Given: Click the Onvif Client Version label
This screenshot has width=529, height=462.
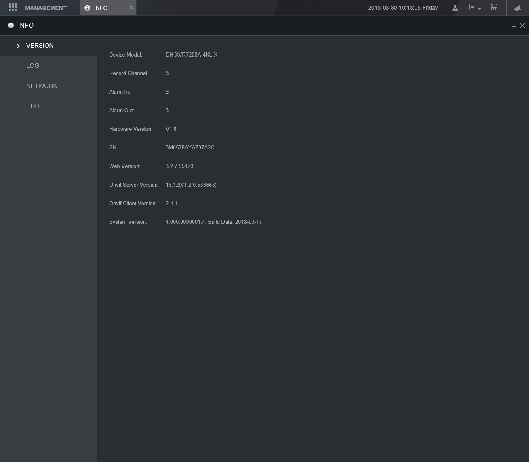Looking at the screenshot, I should 133,203.
